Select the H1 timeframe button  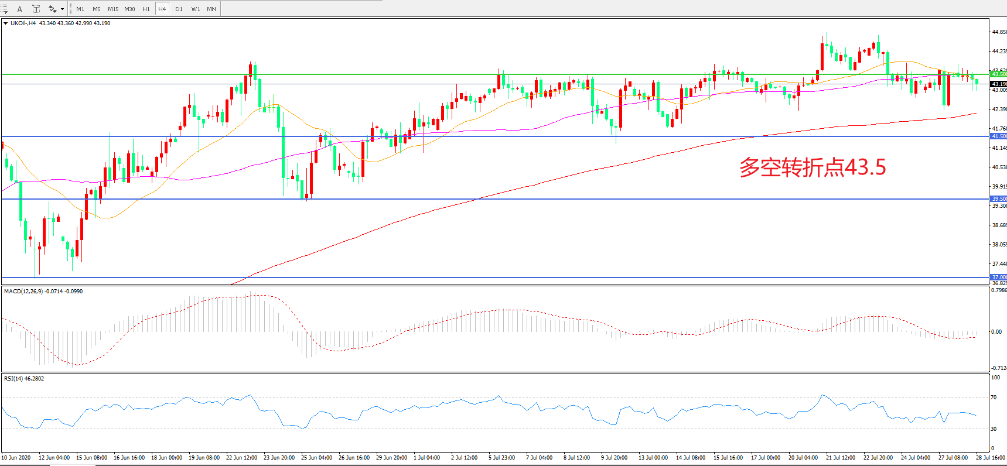coord(146,9)
